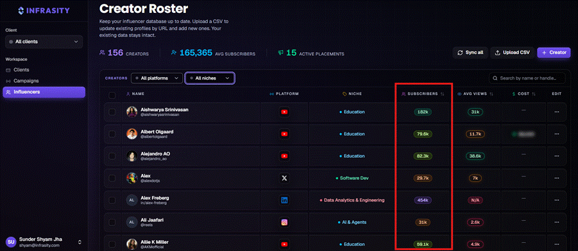Click the Infrasity logo icon
Image resolution: width=578 pixels, height=251 pixels.
tap(21, 10)
